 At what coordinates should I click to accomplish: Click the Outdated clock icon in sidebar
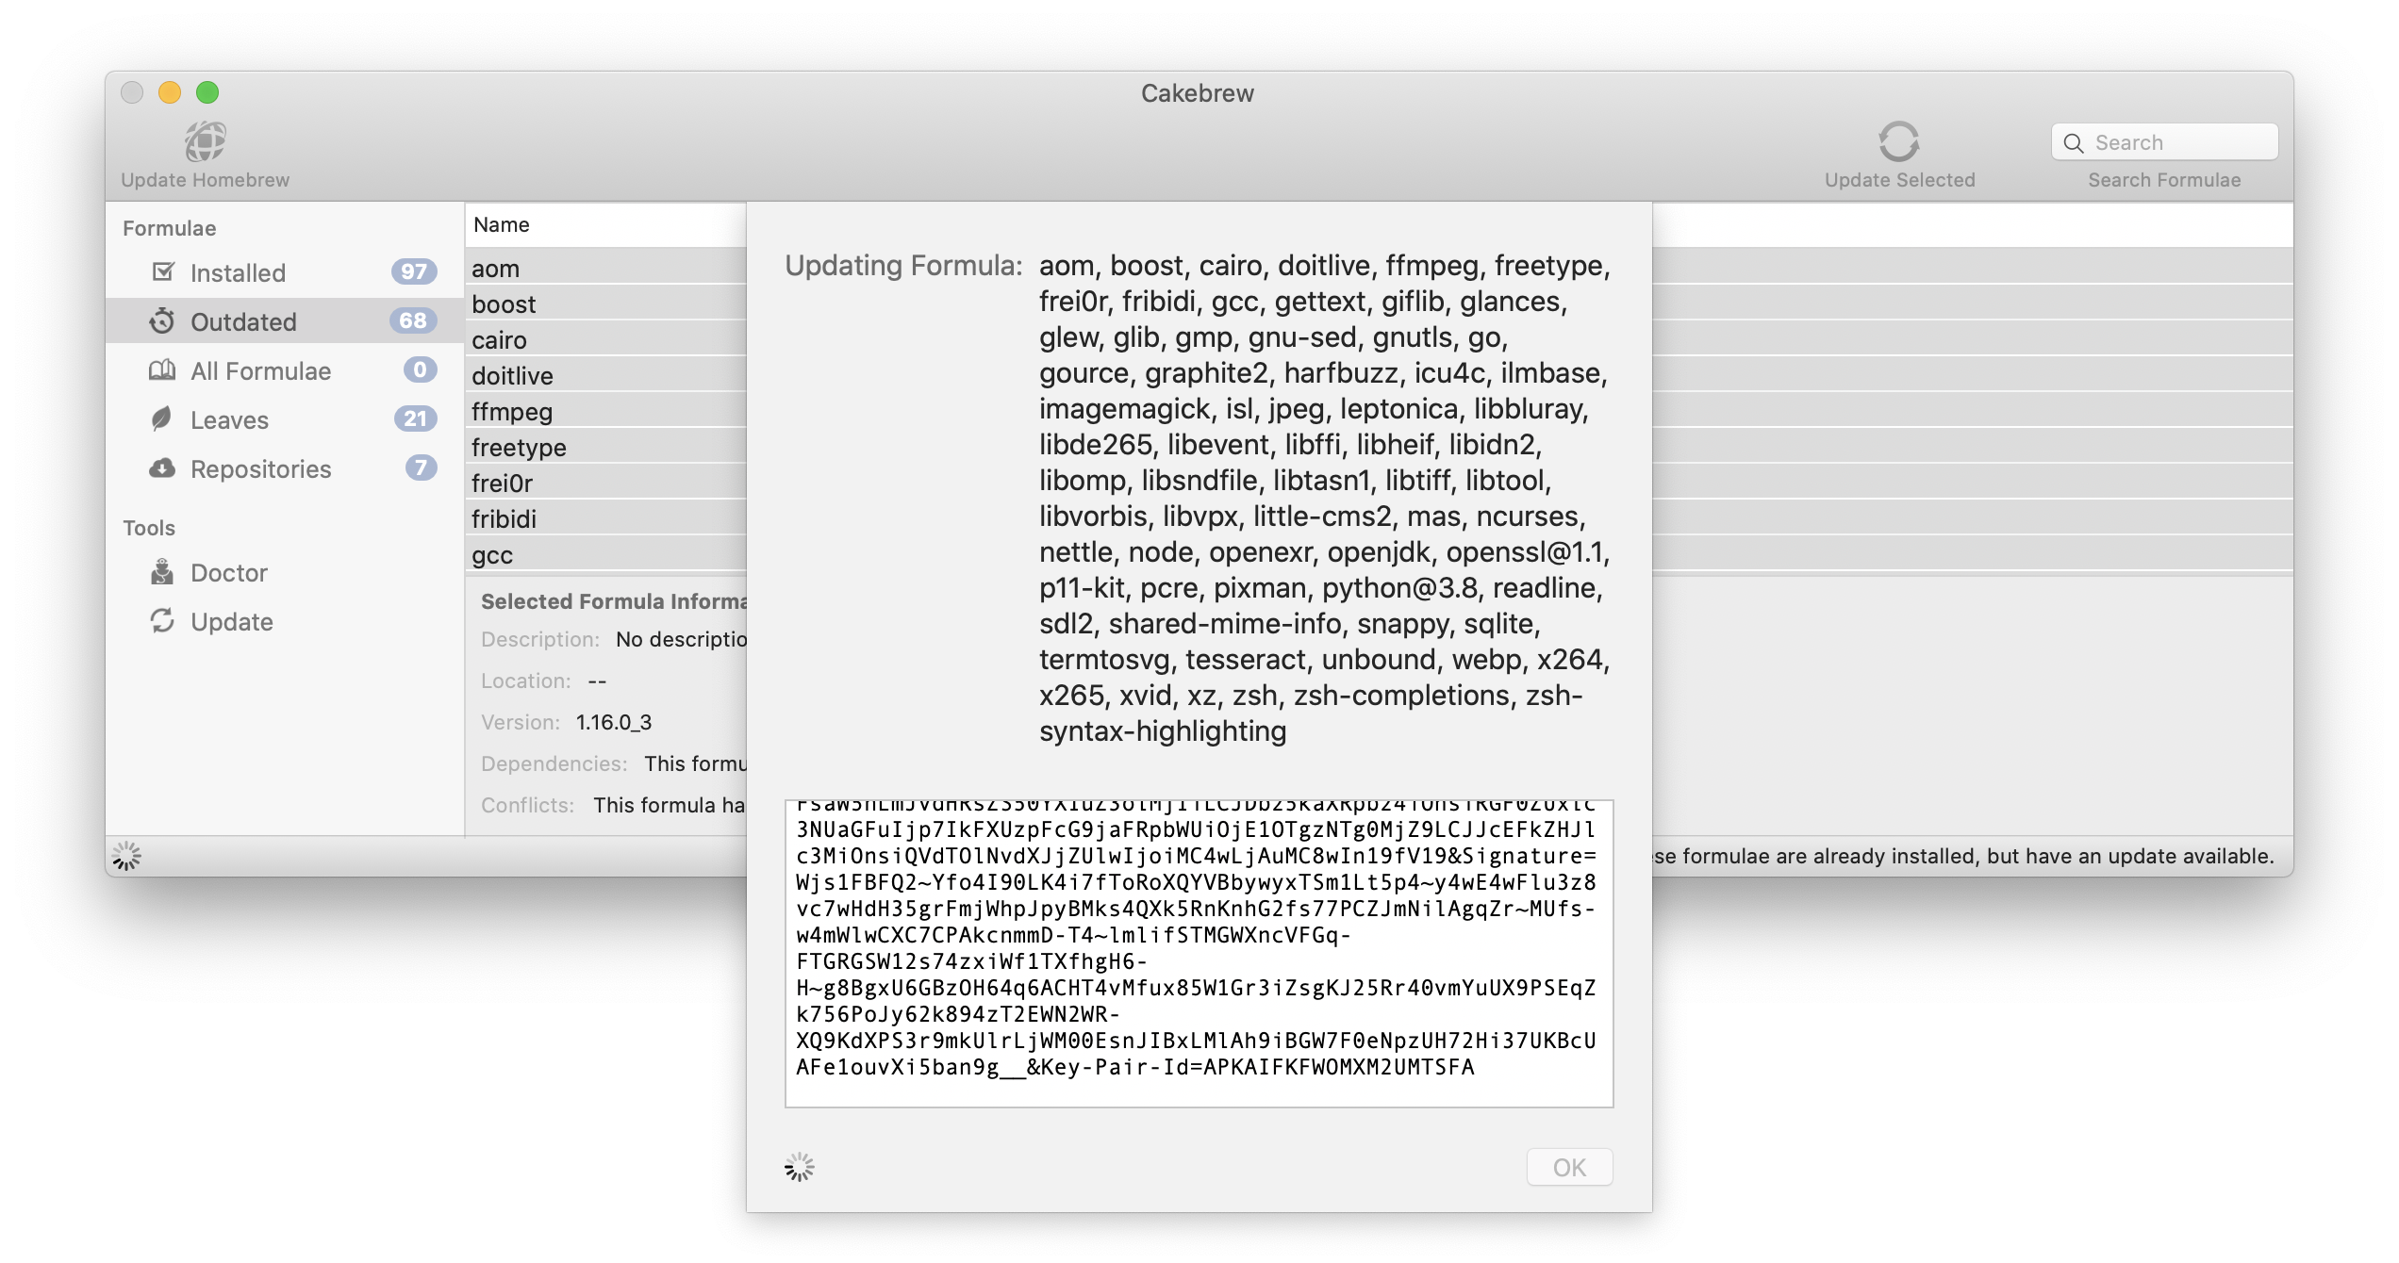[x=162, y=320]
